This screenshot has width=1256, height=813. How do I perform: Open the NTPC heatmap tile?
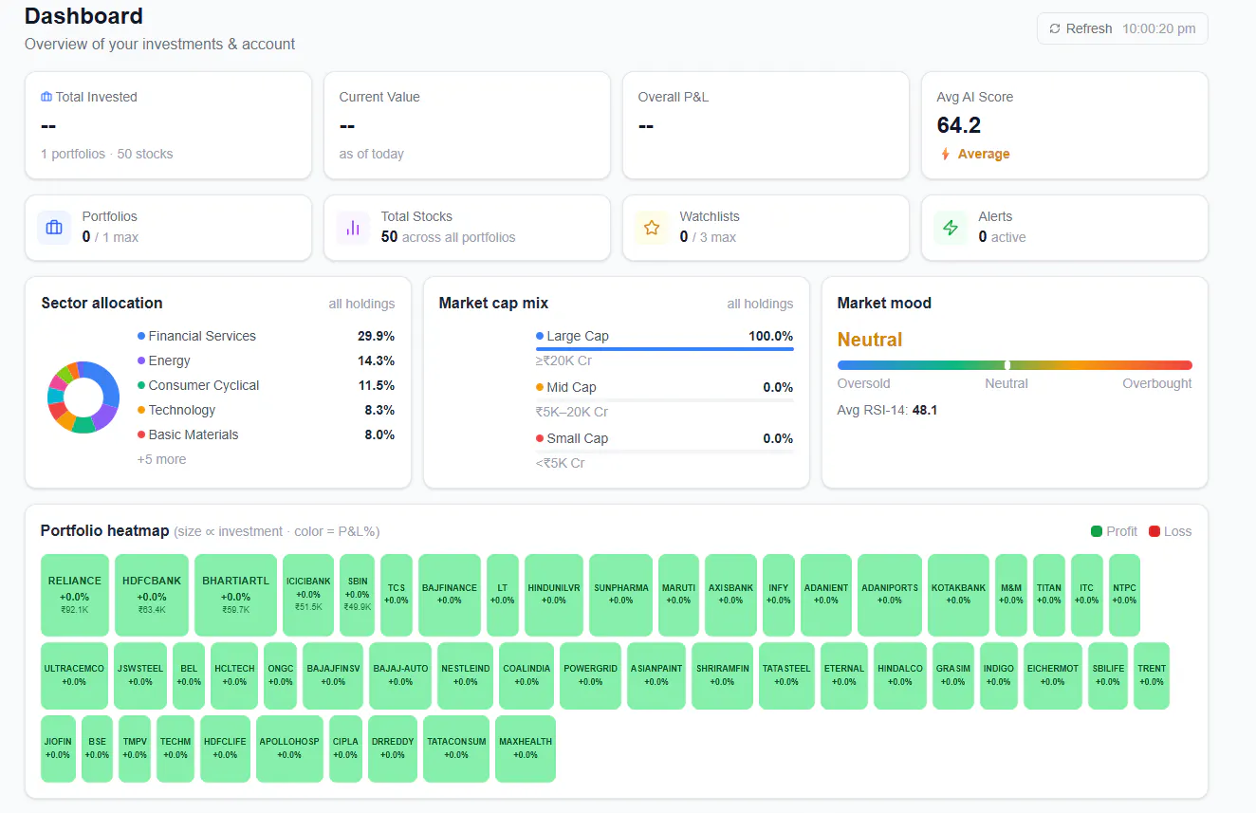[1124, 595]
